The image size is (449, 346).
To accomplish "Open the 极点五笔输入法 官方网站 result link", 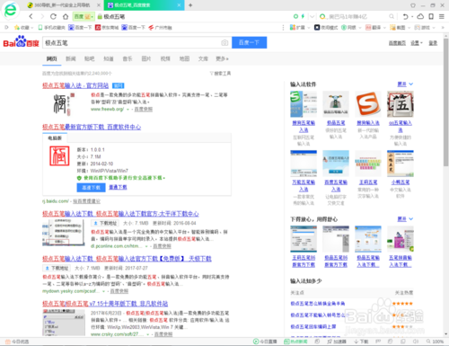I will (x=75, y=85).
